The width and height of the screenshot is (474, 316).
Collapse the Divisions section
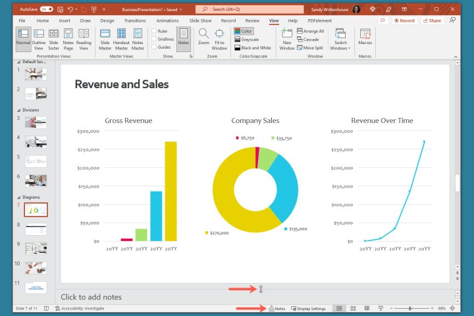(18, 110)
